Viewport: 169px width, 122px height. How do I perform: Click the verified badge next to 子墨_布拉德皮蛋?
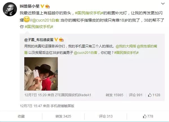(56, 40)
